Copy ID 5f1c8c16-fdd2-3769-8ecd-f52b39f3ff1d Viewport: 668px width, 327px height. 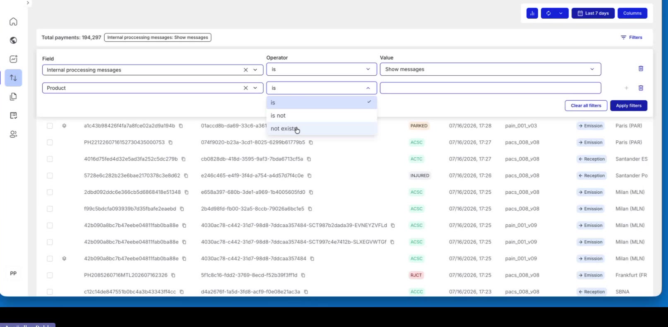[x=303, y=275]
